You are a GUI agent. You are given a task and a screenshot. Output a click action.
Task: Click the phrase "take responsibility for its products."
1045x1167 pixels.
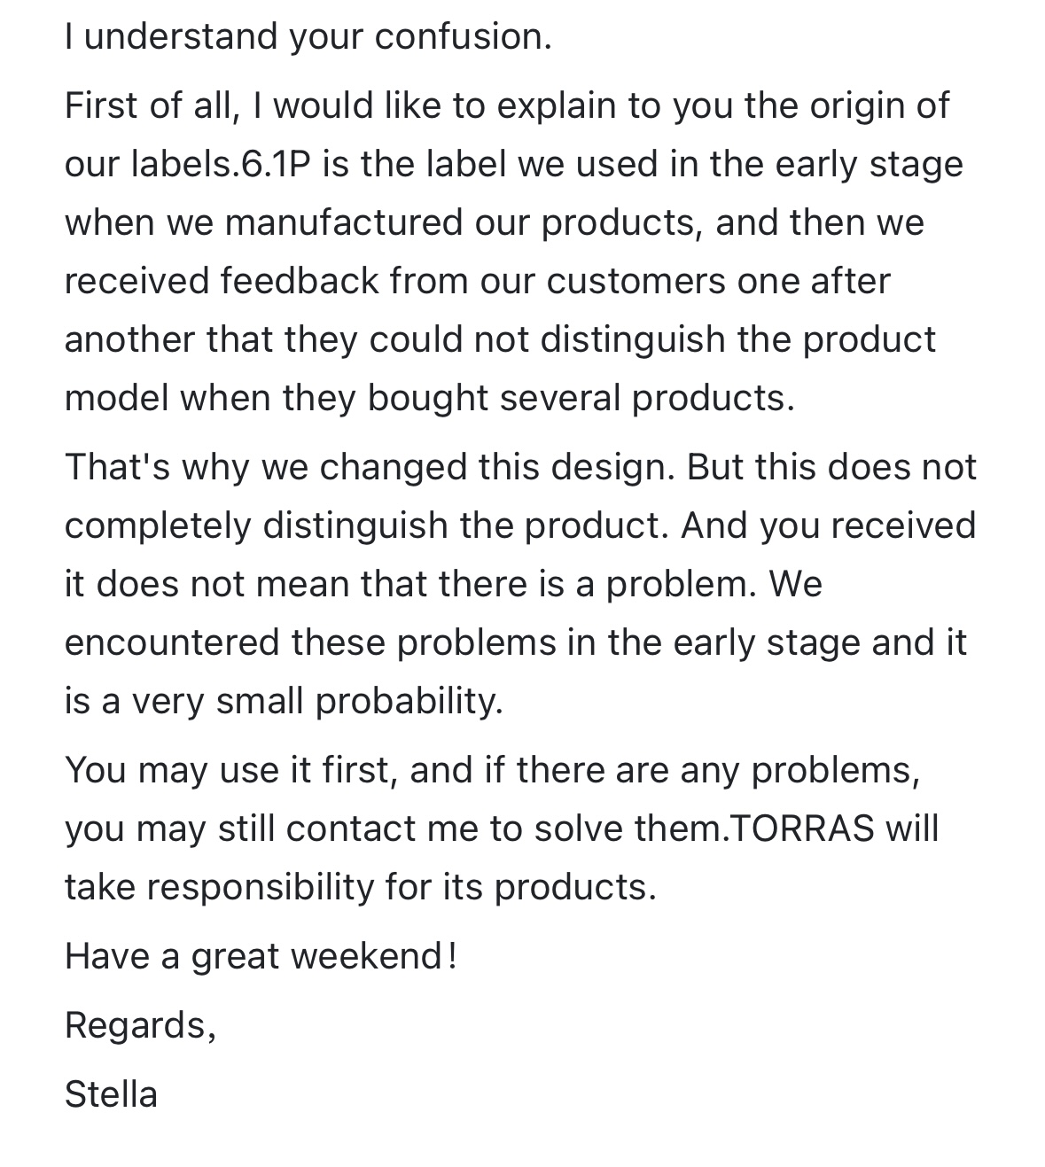(360, 887)
